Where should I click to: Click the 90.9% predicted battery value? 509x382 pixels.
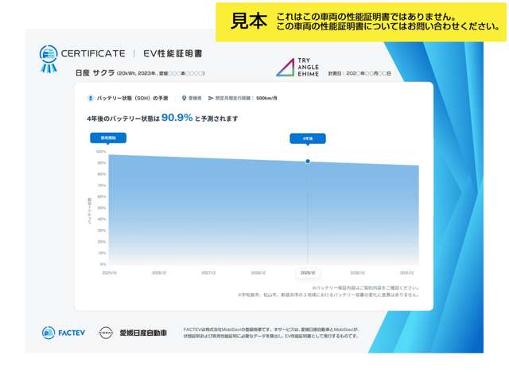[x=177, y=118]
